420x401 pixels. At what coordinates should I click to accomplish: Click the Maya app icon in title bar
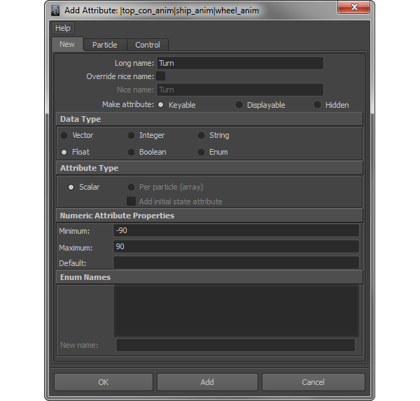tap(55, 10)
